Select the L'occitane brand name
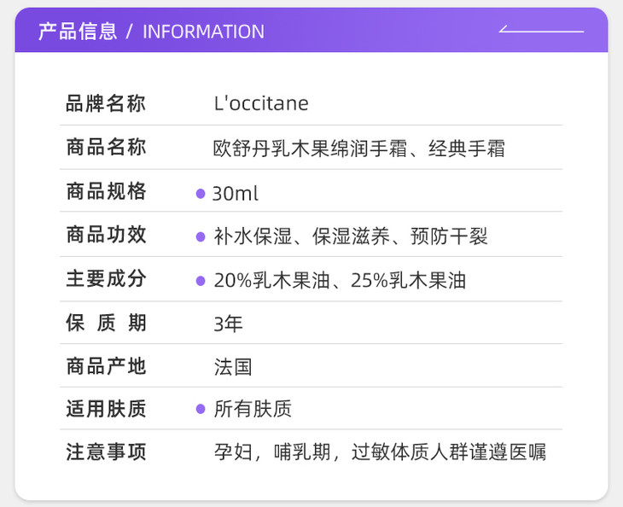623x507 pixels. pos(260,104)
